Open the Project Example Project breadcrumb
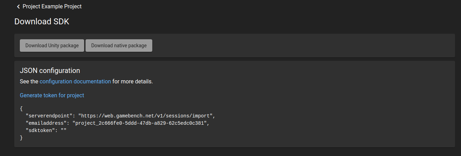The image size is (461, 156). [x=52, y=6]
